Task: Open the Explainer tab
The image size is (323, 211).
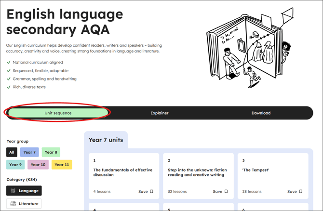Action: pos(160,113)
